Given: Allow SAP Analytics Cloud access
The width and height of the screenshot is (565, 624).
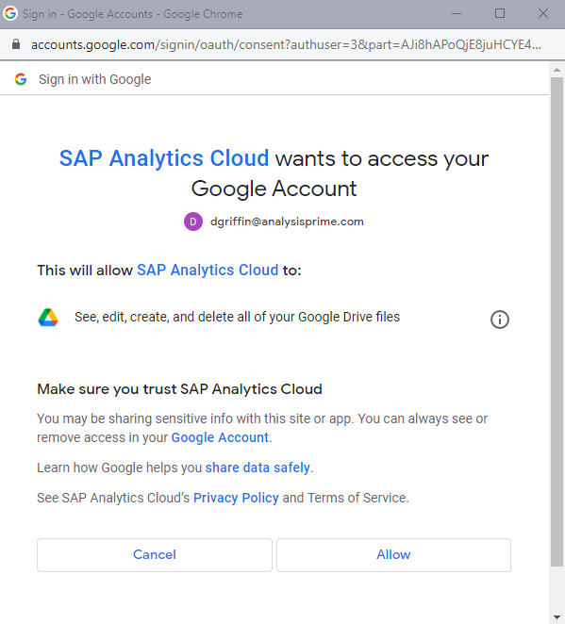Looking at the screenshot, I should (393, 555).
